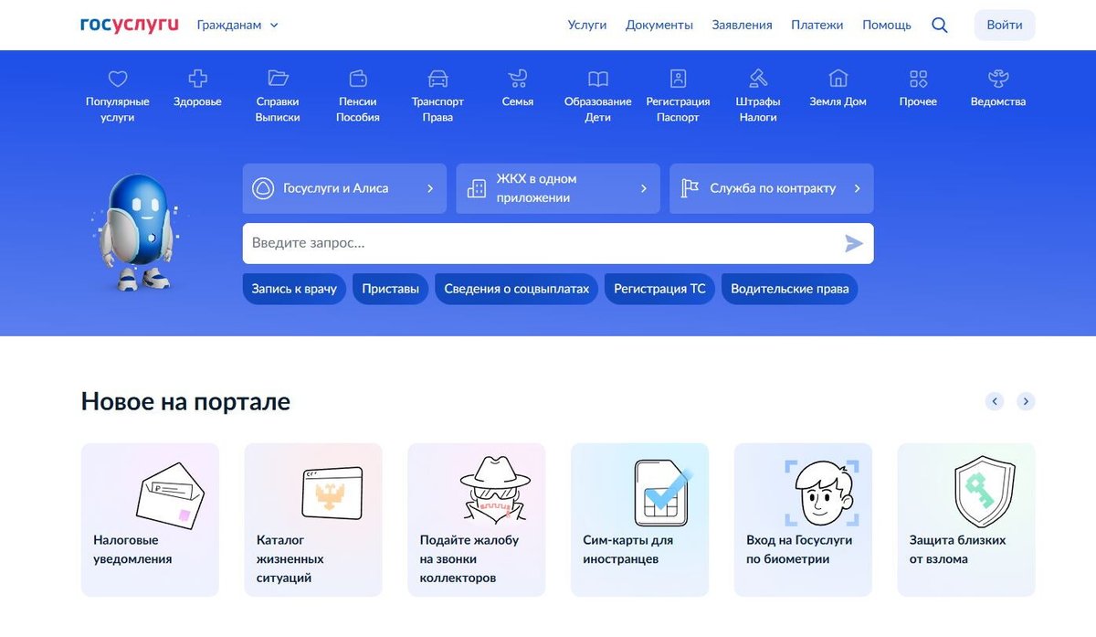1096x637 pixels.
Task: Open the Пенсии Пособия wallet icon
Action: tap(358, 79)
